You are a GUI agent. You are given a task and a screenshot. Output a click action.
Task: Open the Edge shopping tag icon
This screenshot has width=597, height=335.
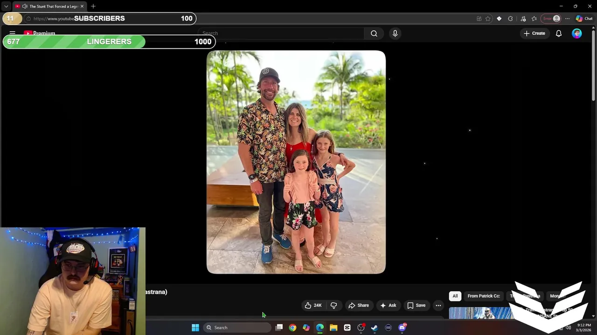tap(499, 19)
